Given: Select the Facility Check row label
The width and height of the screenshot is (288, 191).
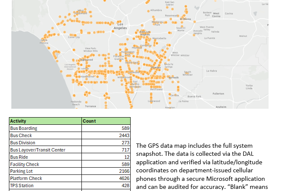Looking at the screenshot, I should (24, 164).
